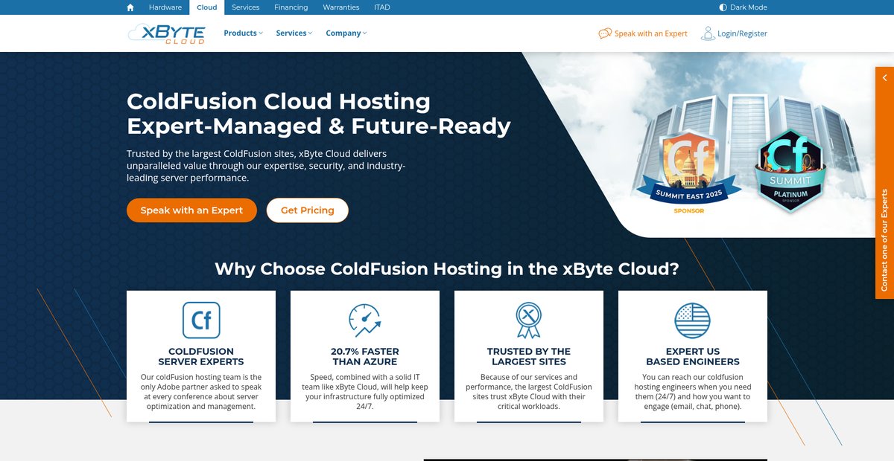Click the award ribbon trusted icon
Screen dimensions: 894x461
pyautogui.click(x=529, y=320)
